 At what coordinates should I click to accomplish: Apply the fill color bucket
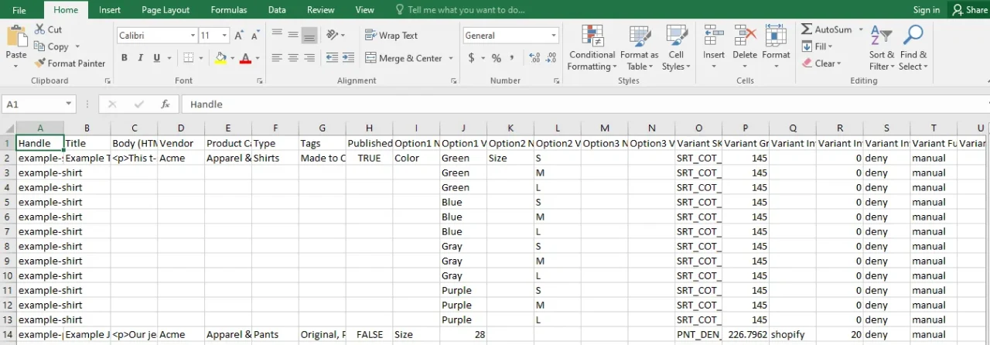pyautogui.click(x=220, y=58)
